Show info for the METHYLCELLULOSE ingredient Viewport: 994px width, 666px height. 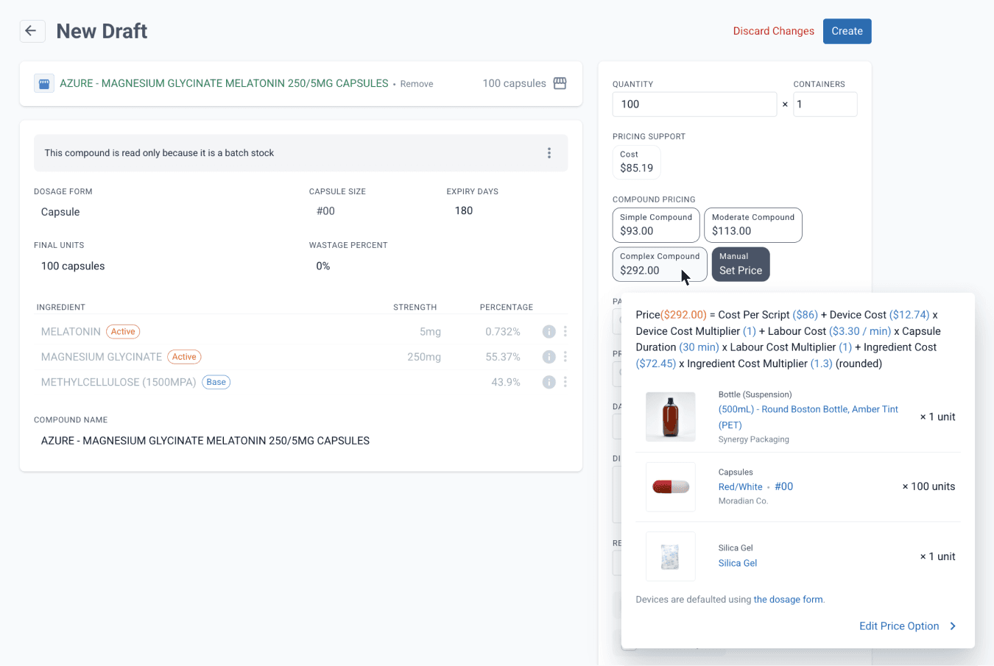549,382
